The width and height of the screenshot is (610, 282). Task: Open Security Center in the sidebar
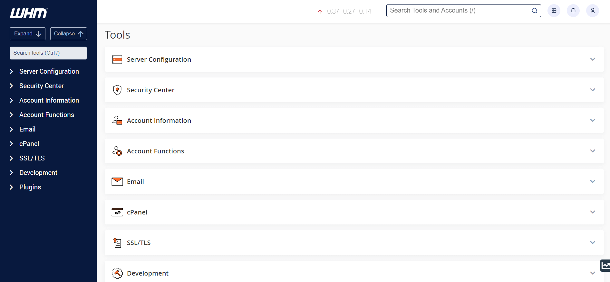(42, 86)
